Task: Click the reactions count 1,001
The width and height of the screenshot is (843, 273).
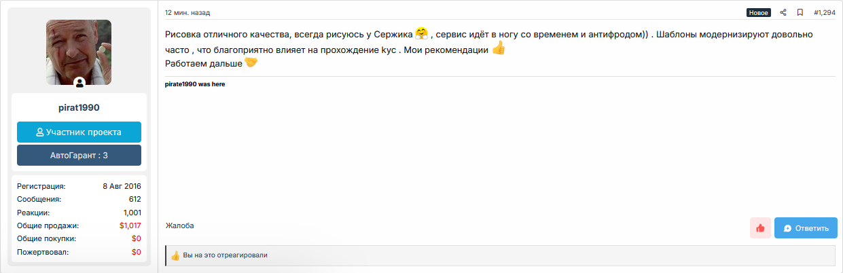Action: tap(132, 213)
